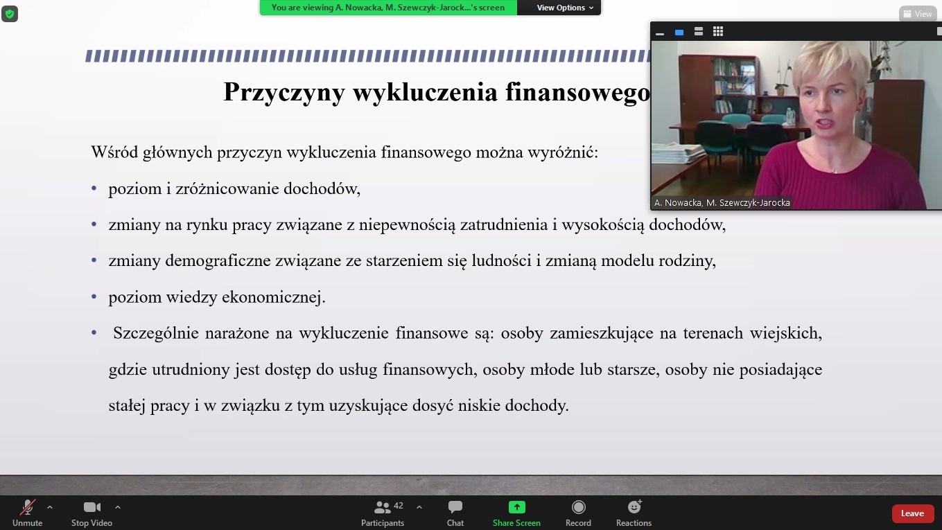Switch video panel to grid gallery view

(718, 32)
